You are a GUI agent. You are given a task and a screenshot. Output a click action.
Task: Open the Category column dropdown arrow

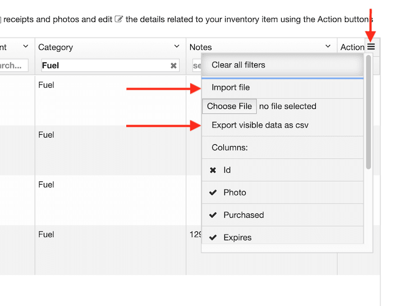coord(177,47)
